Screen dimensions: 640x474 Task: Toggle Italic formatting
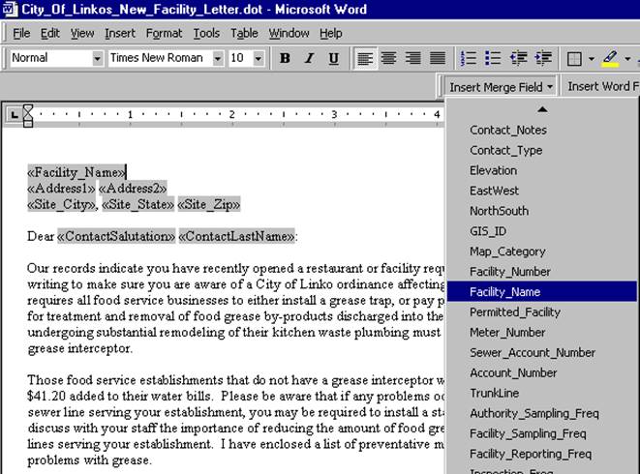click(310, 58)
